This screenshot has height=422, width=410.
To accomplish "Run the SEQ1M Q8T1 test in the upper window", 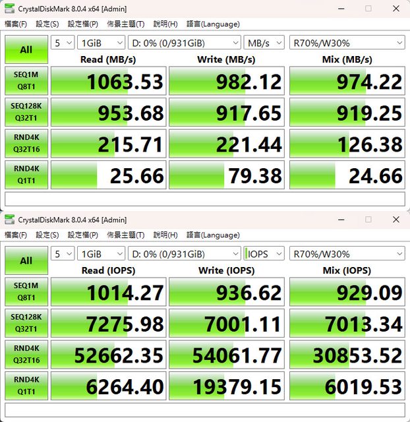I will (26, 81).
